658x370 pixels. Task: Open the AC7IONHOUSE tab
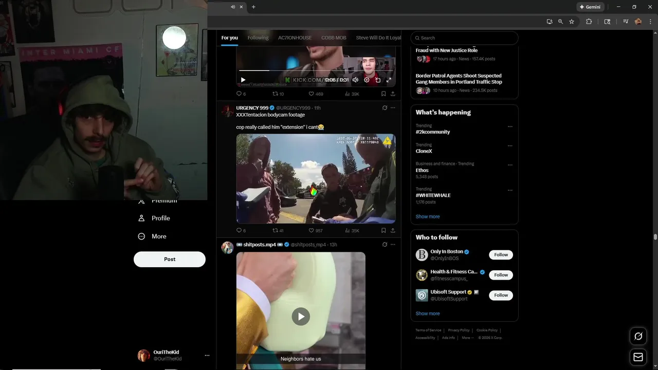pos(295,38)
